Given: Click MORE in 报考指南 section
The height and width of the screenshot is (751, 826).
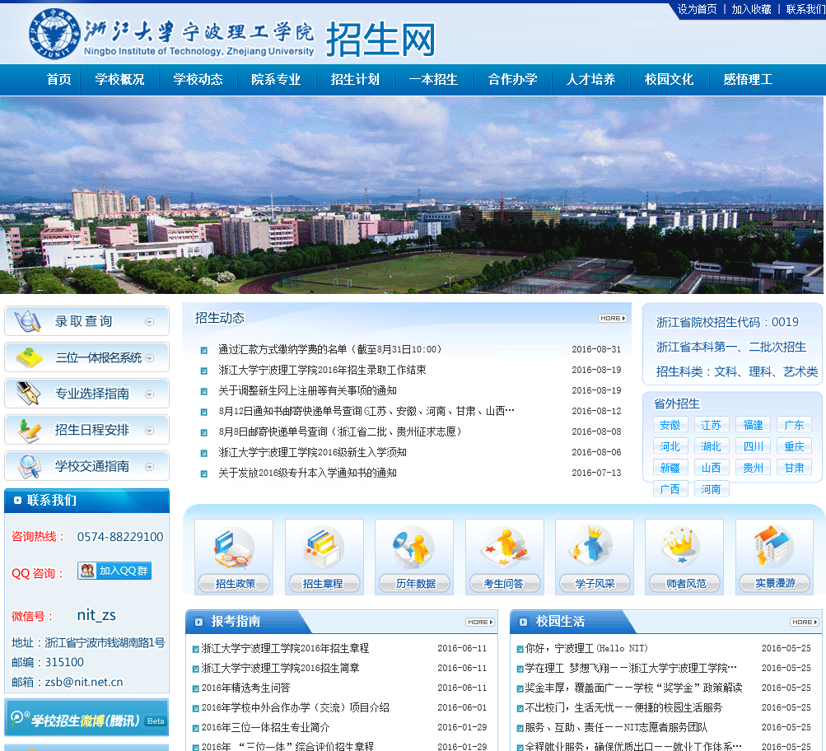Looking at the screenshot, I should [480, 622].
